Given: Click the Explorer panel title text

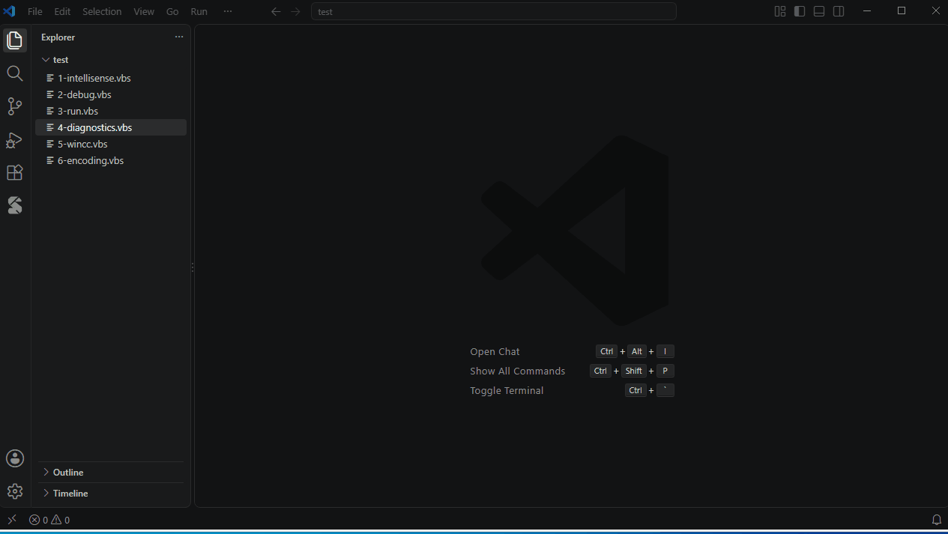Looking at the screenshot, I should (x=58, y=37).
